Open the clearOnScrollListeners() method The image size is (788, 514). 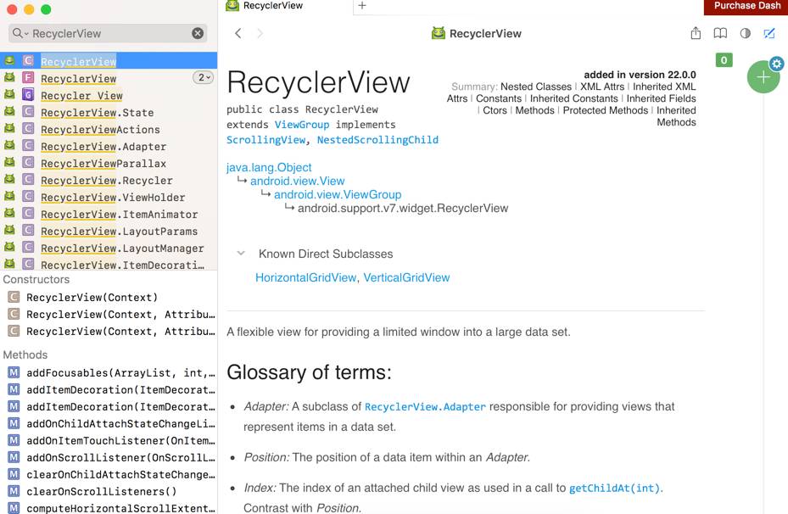pos(109,491)
